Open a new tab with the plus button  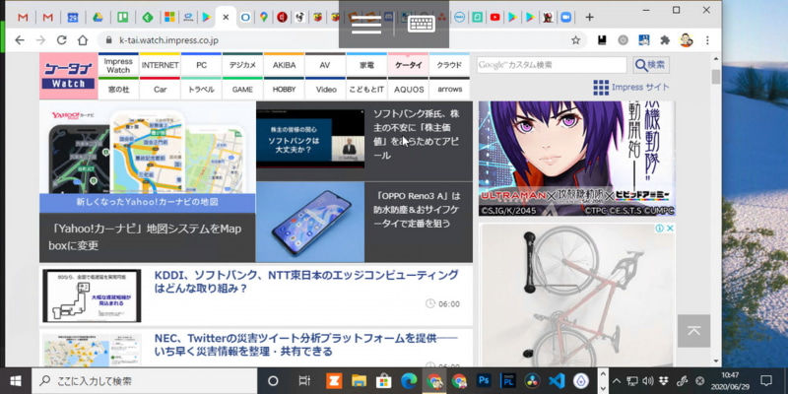click(589, 17)
